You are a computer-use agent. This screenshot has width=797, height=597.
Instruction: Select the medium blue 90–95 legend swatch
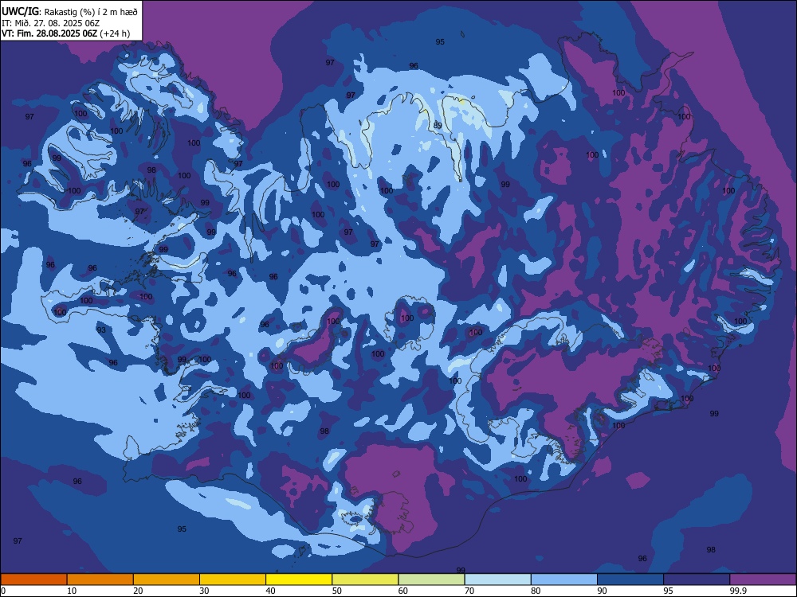[630, 579]
